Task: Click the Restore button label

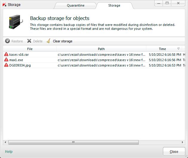Action: [17, 41]
